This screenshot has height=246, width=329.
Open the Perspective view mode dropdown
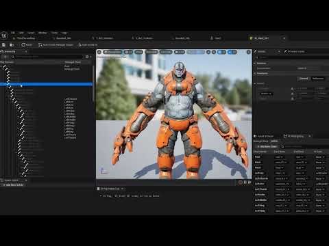[112, 52]
